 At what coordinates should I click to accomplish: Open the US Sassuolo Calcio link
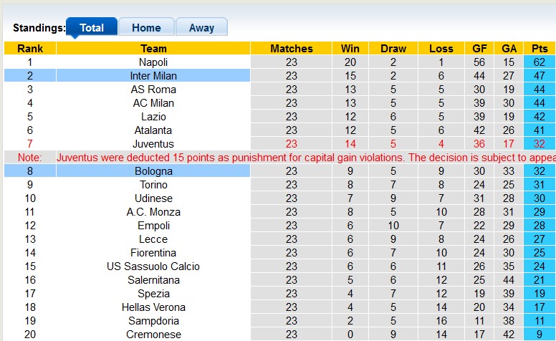click(153, 266)
